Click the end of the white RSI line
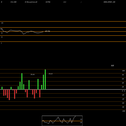This screenshot has height=126, width=126. point(43,31)
